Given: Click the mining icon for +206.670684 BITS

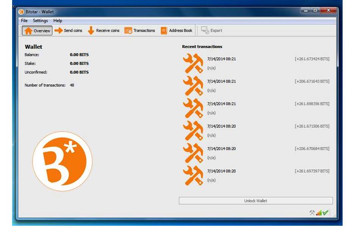Looking at the screenshot, I should pos(193,153).
